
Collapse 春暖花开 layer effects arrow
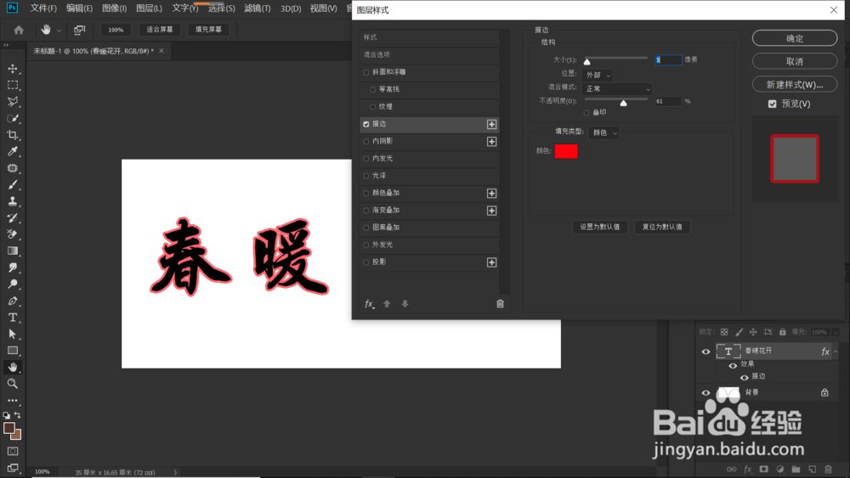[x=836, y=351]
